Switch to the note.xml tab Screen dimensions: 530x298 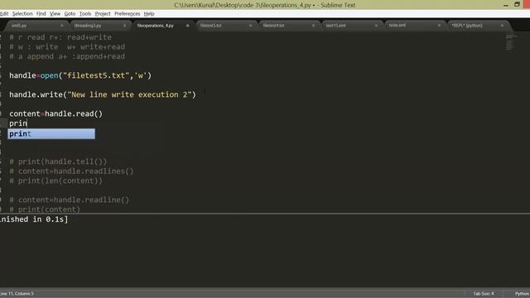[397, 26]
